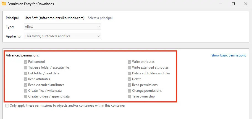Uncheck List folder / read data

[26, 73]
